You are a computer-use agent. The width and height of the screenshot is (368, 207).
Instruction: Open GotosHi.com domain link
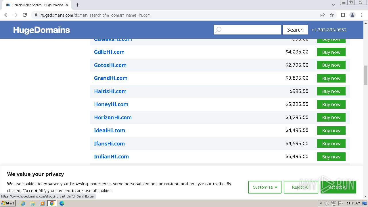click(x=110, y=65)
